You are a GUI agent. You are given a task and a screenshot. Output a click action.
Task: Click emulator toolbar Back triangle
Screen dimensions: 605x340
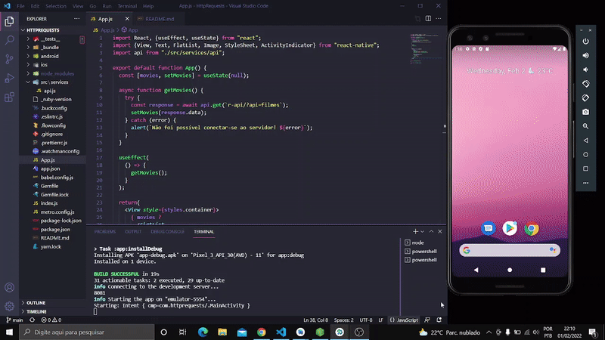click(585, 141)
